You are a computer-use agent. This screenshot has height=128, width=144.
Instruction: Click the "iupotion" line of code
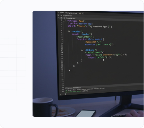[80, 24]
